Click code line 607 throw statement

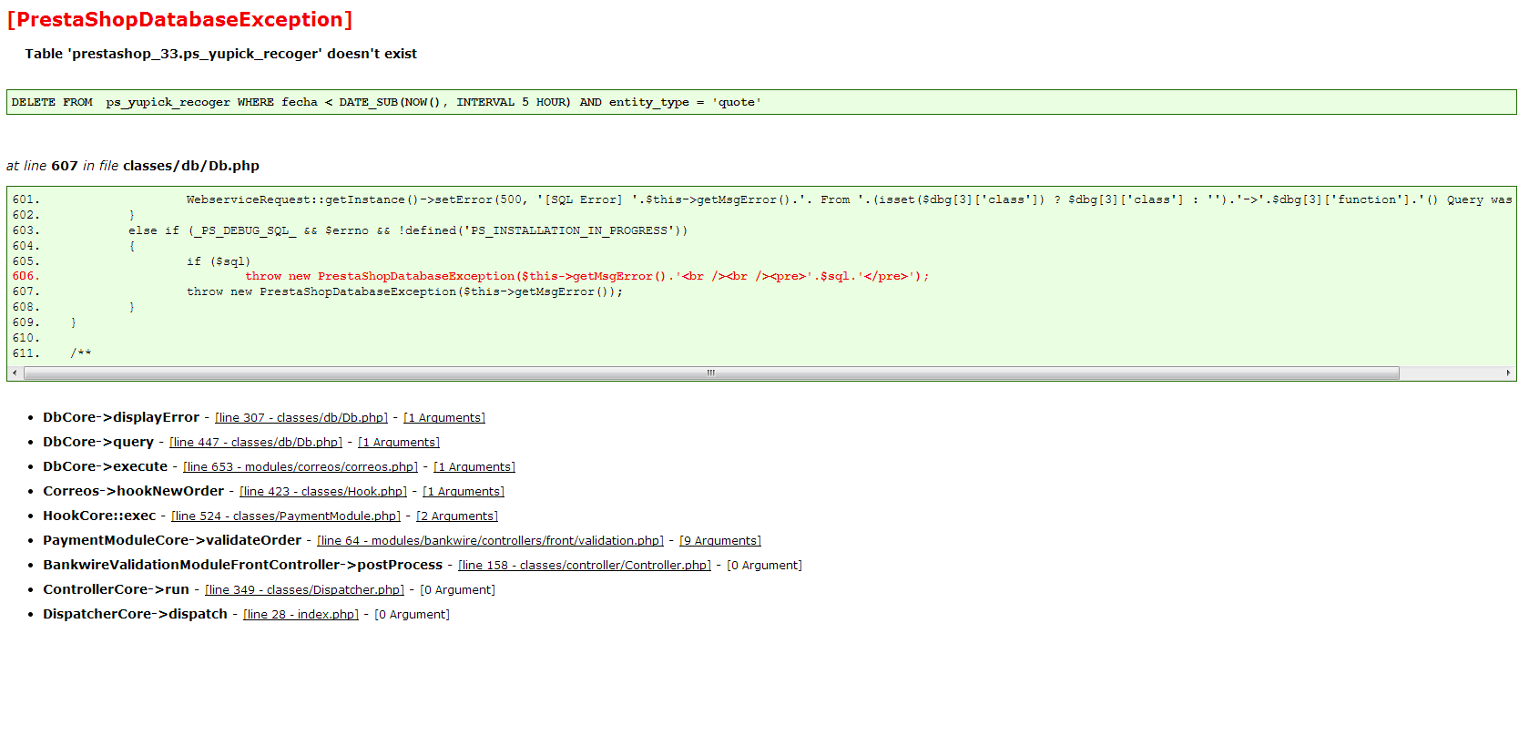point(405,291)
